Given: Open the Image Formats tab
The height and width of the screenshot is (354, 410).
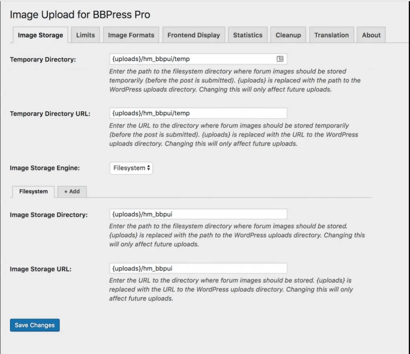Looking at the screenshot, I should pos(131,35).
